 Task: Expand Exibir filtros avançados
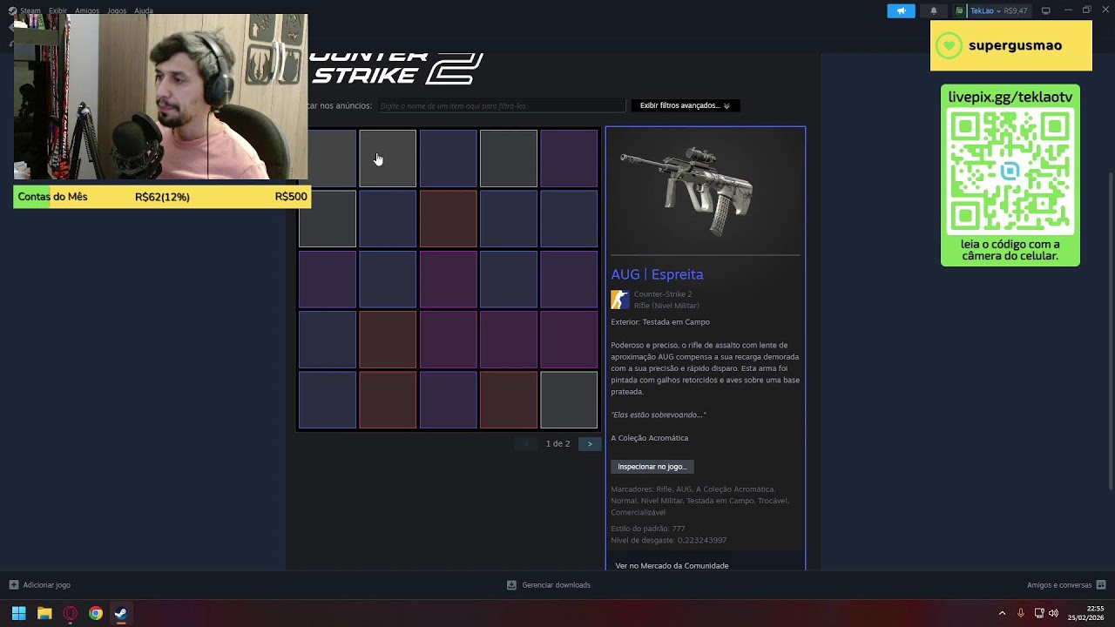tap(685, 105)
